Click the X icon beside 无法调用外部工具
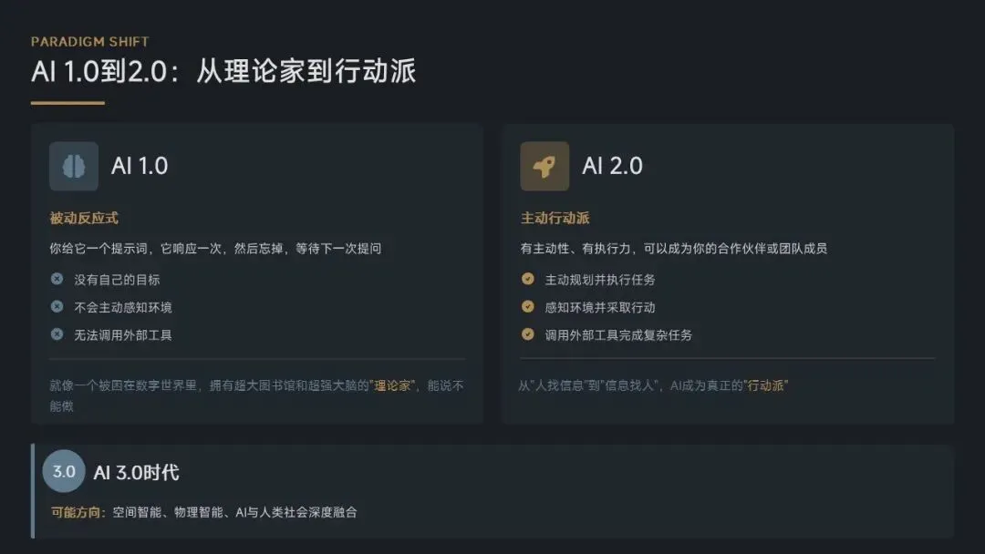The width and height of the screenshot is (985, 554). coord(57,334)
